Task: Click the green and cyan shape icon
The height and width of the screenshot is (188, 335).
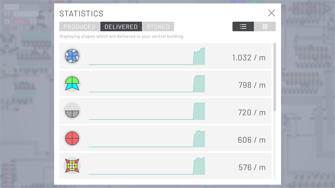Action: tap(72, 84)
